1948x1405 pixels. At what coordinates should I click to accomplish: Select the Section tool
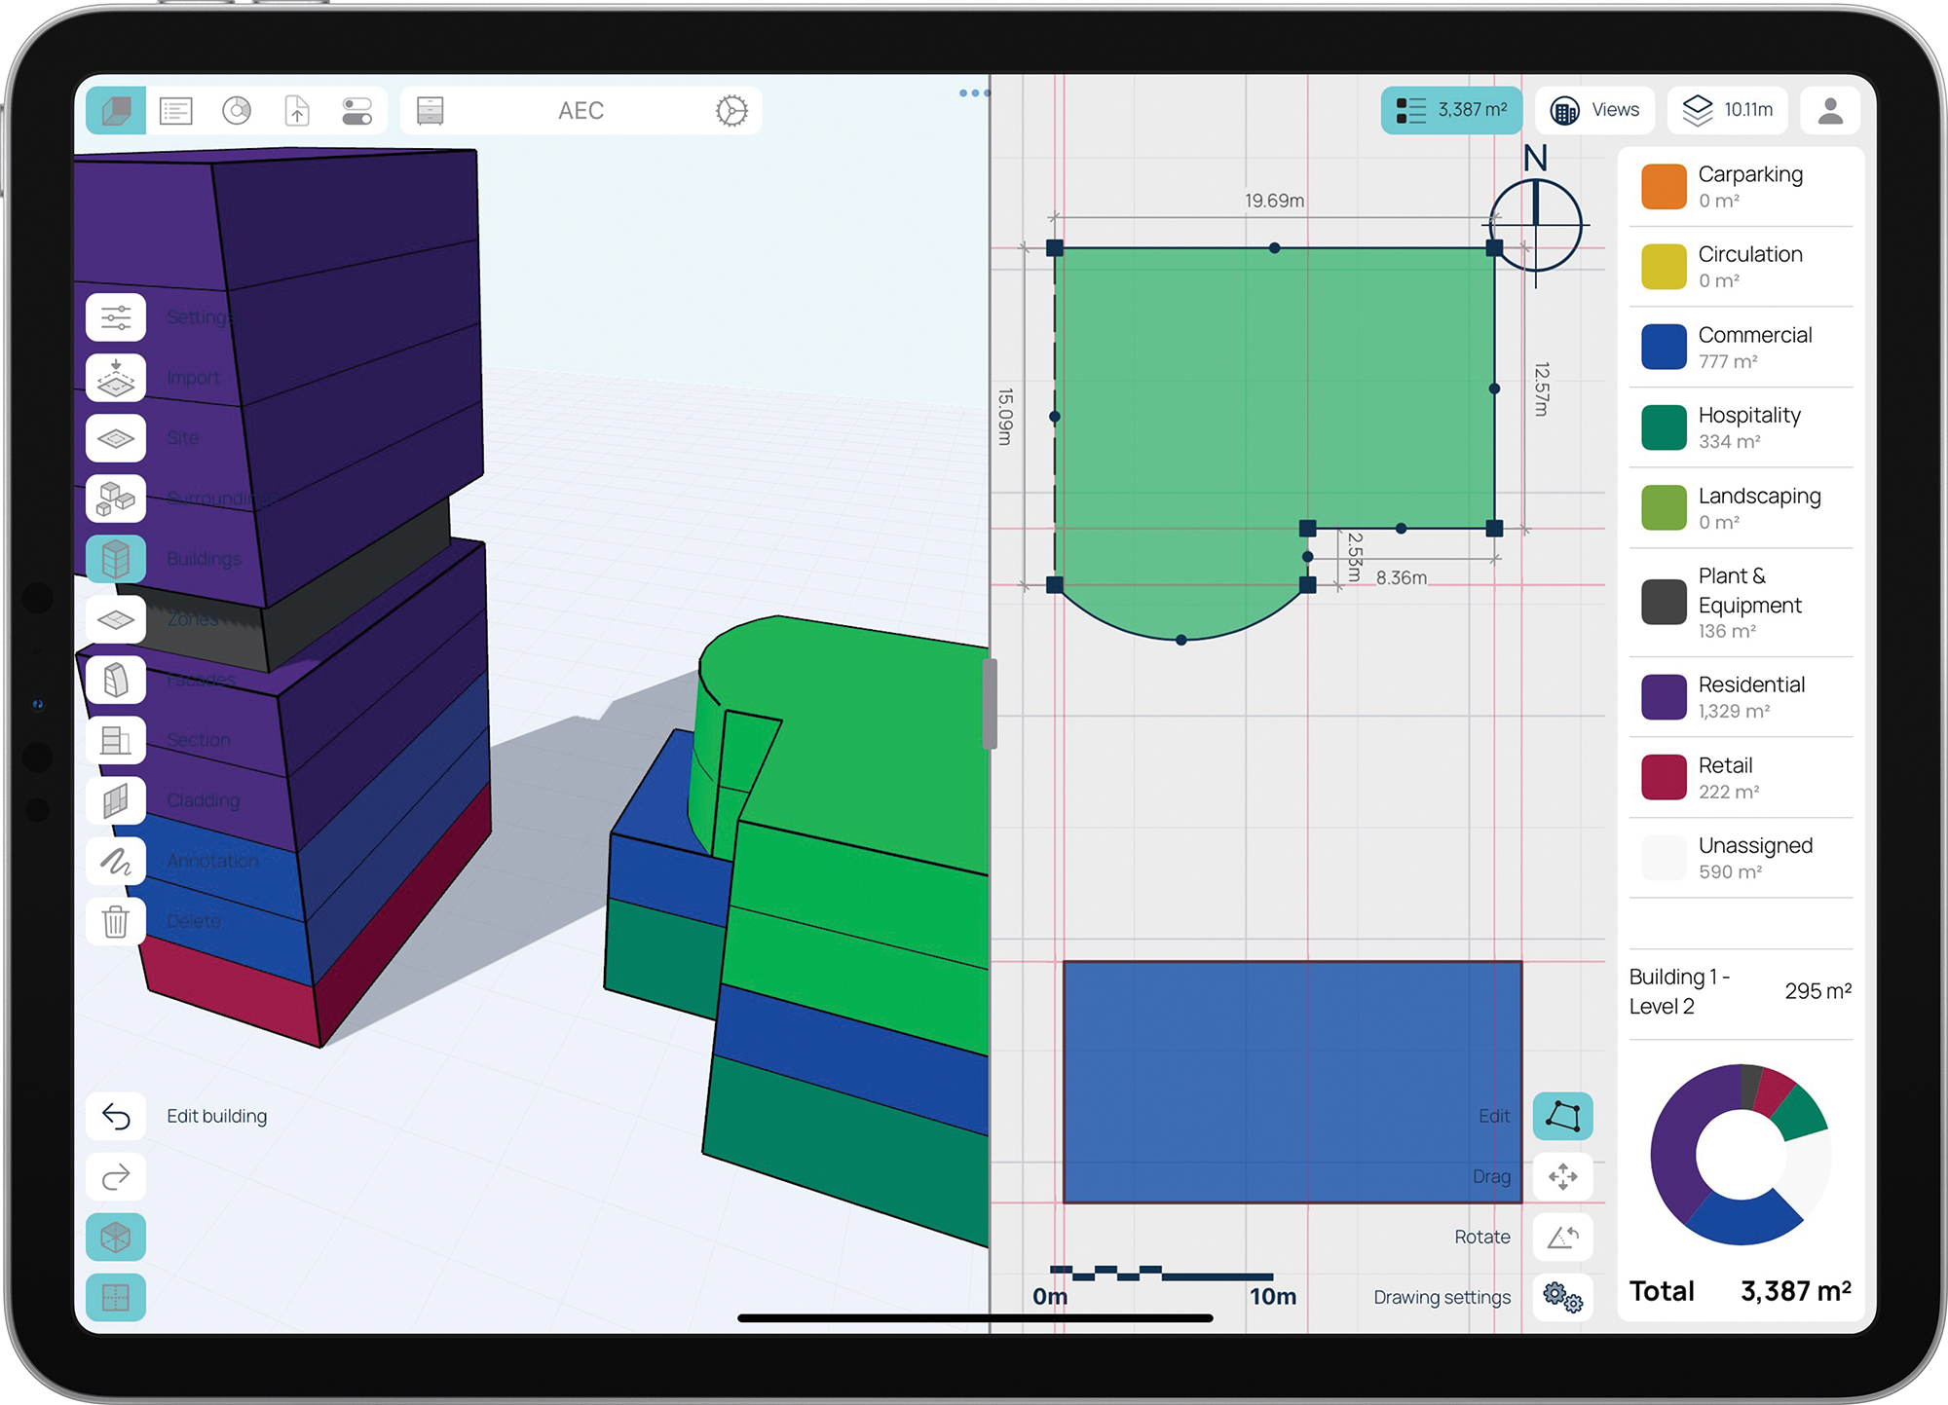pos(116,740)
